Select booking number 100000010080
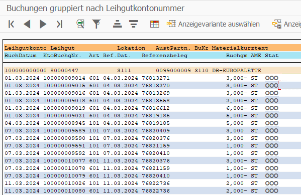The height and width of the screenshot is (195, 301). coord(64,191)
